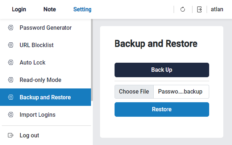Click the selected backup file name field
The width and height of the screenshot is (232, 145).
tap(181, 92)
